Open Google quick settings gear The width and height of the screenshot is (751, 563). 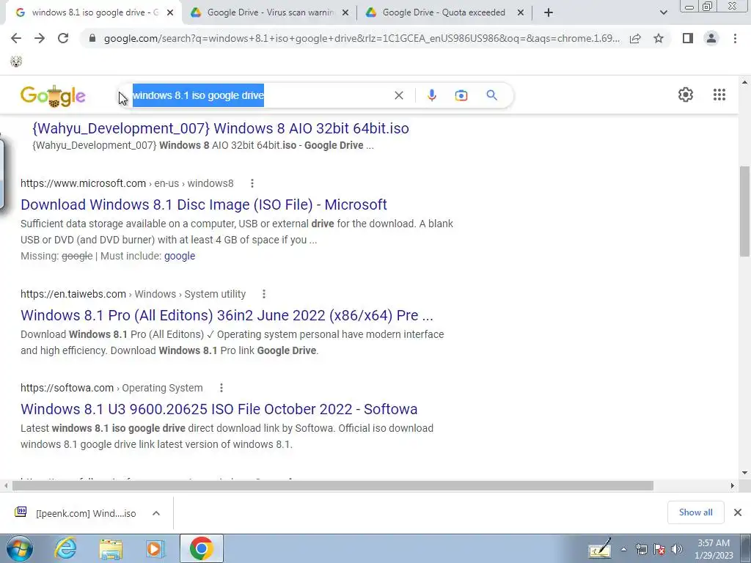tap(686, 95)
